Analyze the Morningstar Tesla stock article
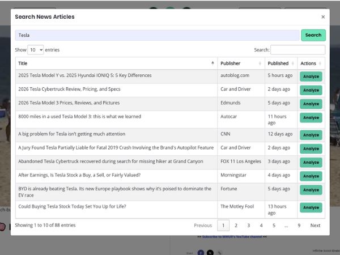This screenshot has width=340, height=255. 311,176
